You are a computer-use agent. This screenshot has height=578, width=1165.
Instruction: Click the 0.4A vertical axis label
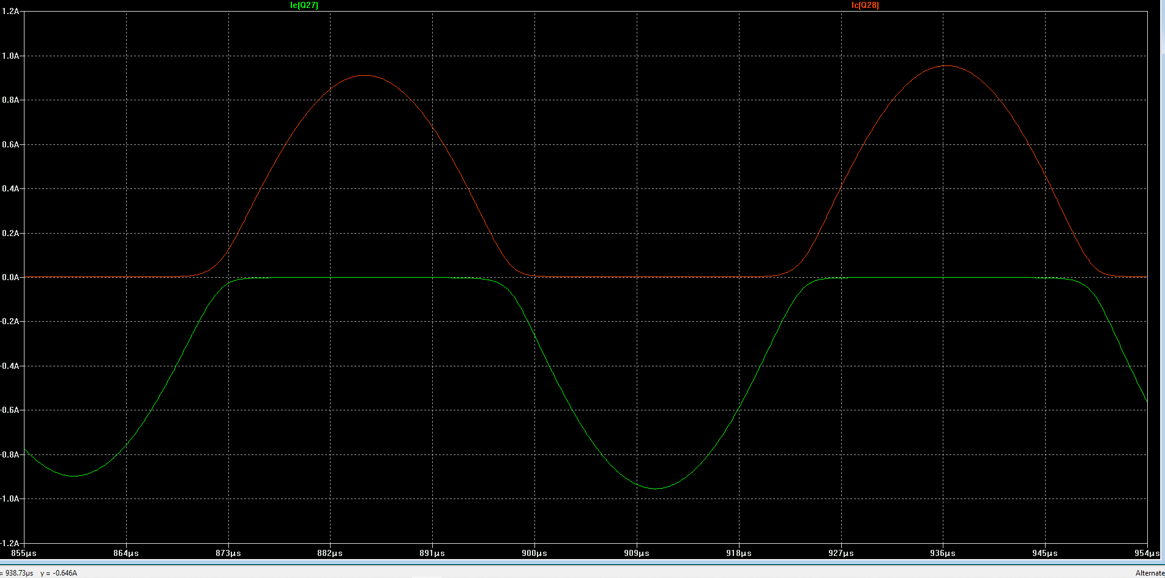tap(11, 188)
